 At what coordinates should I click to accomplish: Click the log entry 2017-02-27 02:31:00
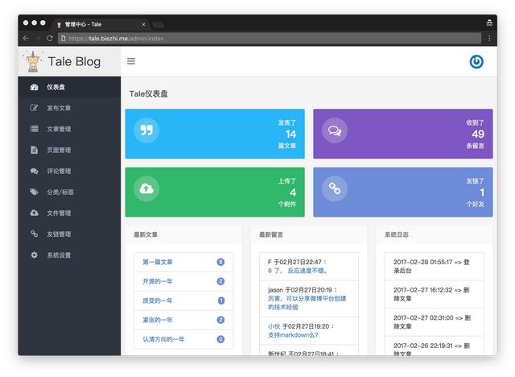coord(435,322)
